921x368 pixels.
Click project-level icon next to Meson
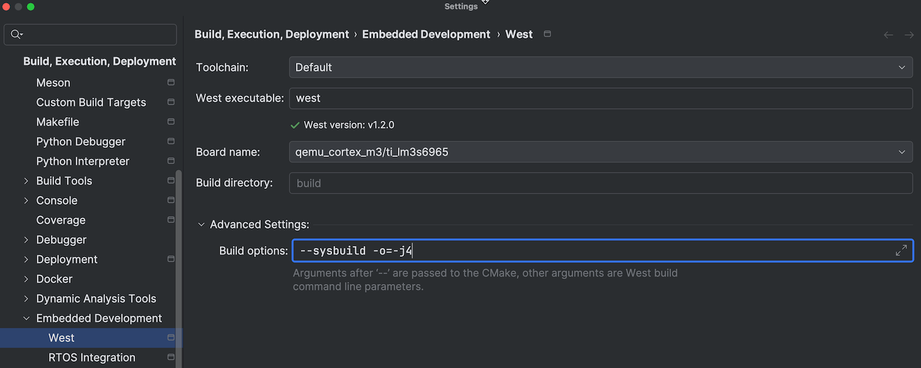click(x=171, y=82)
